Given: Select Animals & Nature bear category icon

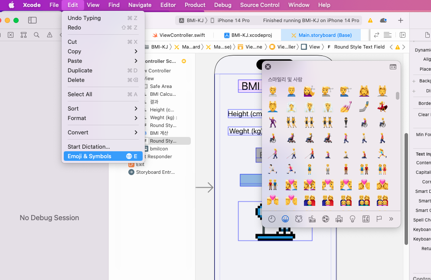Looking at the screenshot, I should click(298, 219).
